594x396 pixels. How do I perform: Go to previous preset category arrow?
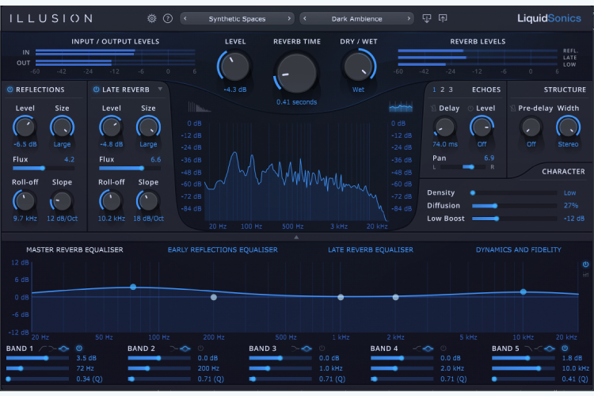tap(185, 18)
